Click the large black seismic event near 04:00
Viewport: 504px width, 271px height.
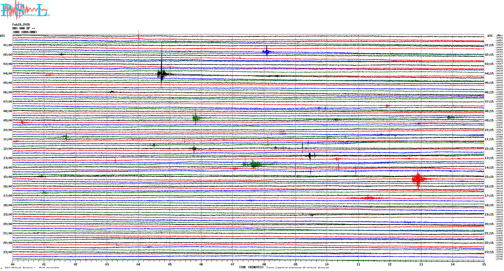coord(162,74)
